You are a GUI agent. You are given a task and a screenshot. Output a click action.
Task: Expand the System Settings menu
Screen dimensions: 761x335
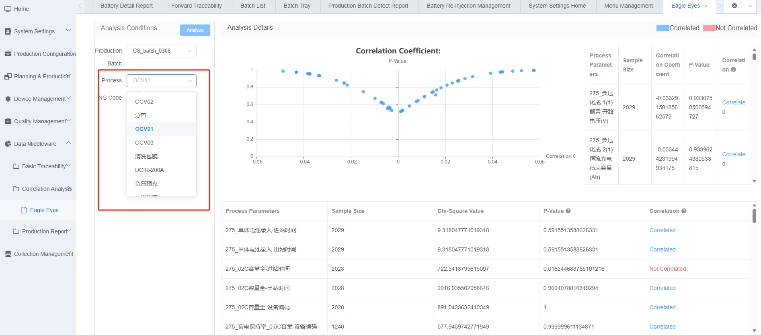point(68,31)
